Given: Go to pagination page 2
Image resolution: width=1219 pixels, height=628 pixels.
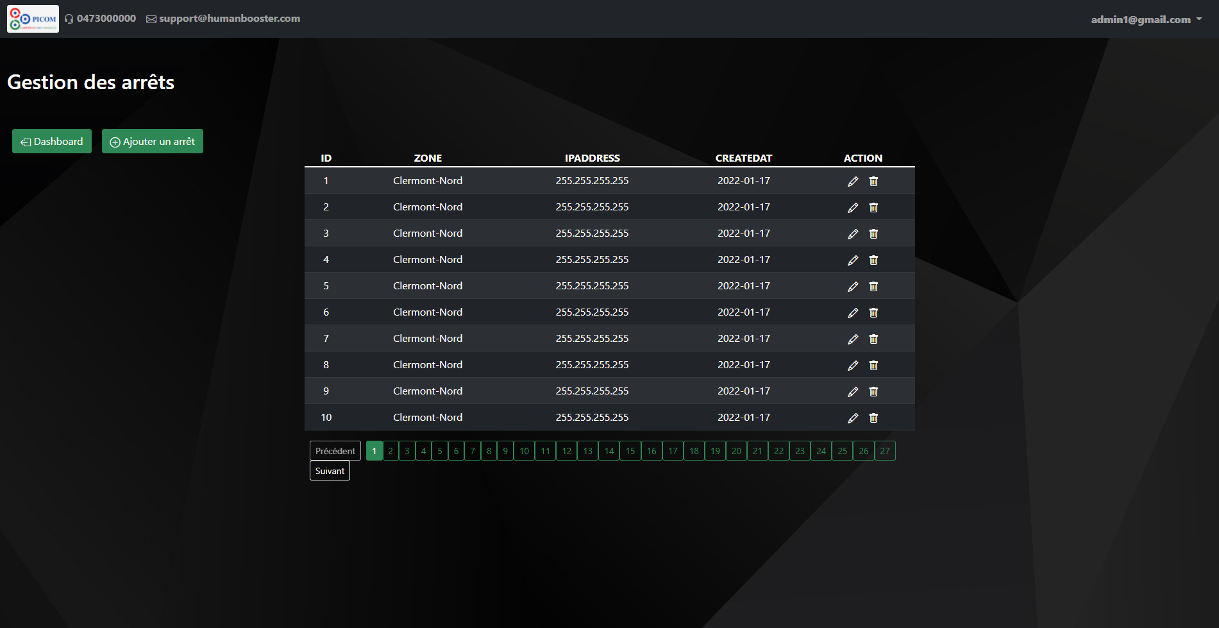Looking at the screenshot, I should click(391, 451).
